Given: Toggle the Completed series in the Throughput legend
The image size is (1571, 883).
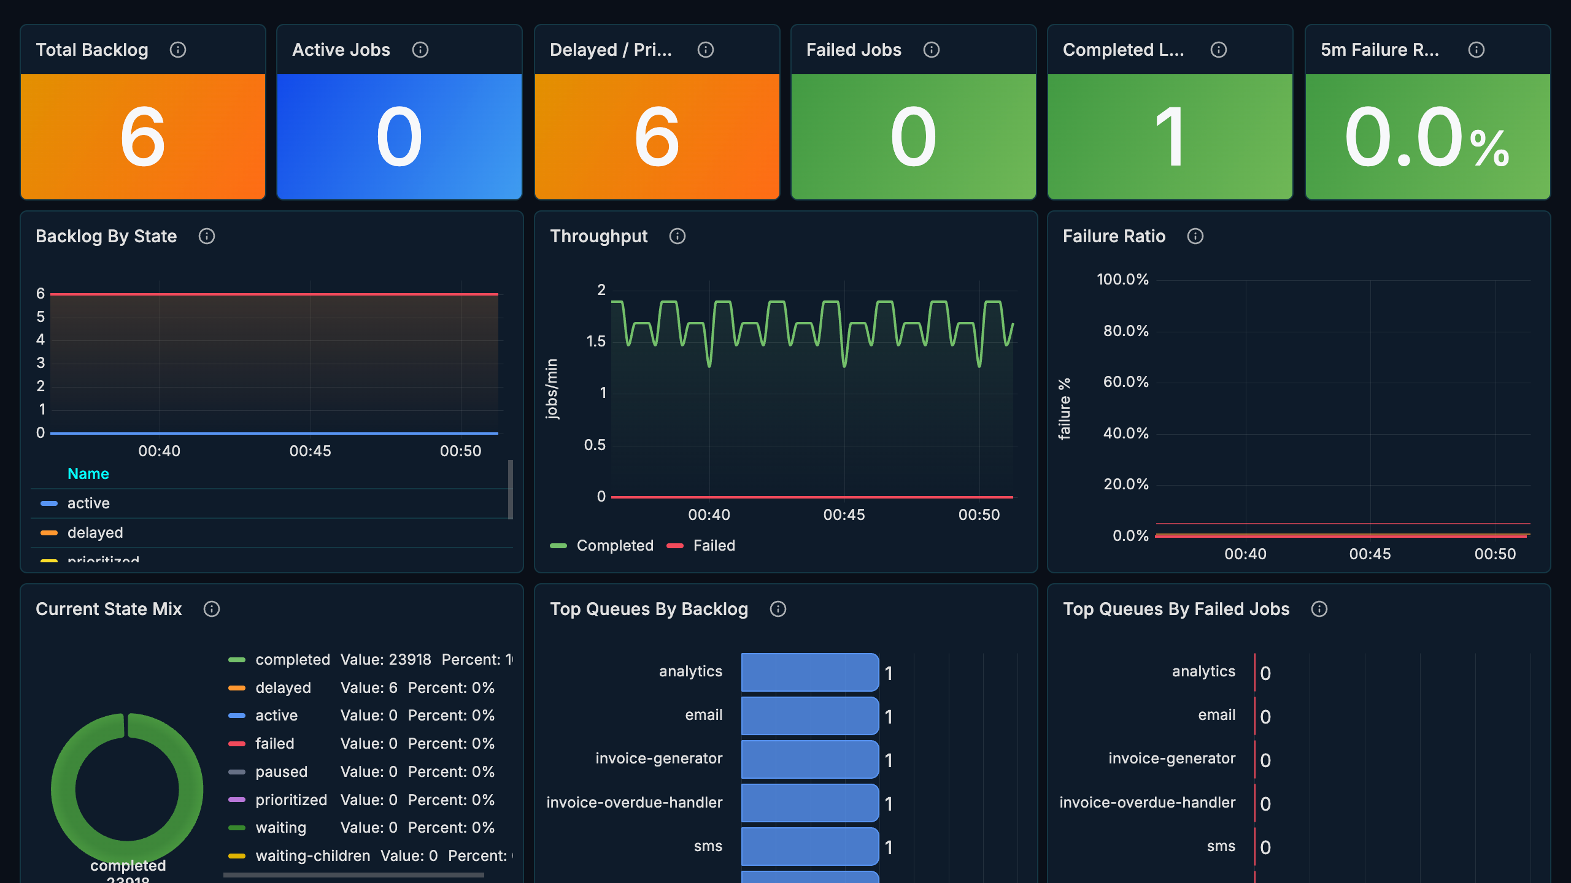Looking at the screenshot, I should pyautogui.click(x=615, y=546).
